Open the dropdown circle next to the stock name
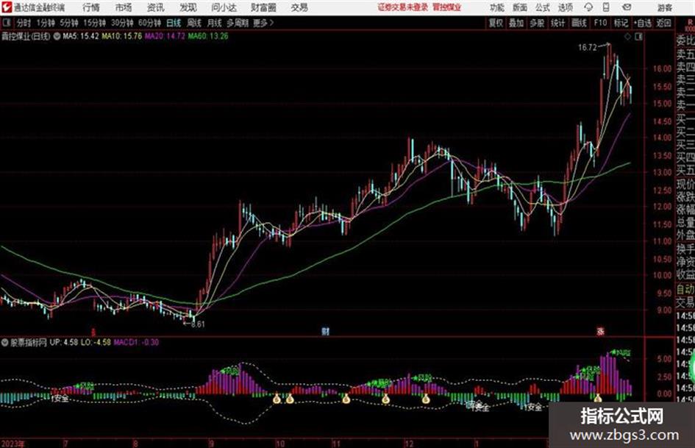This screenshot has height=448, width=695. (57, 36)
